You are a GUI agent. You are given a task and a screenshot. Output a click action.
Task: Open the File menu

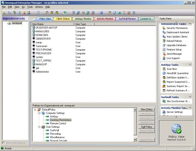tap(4, 7)
